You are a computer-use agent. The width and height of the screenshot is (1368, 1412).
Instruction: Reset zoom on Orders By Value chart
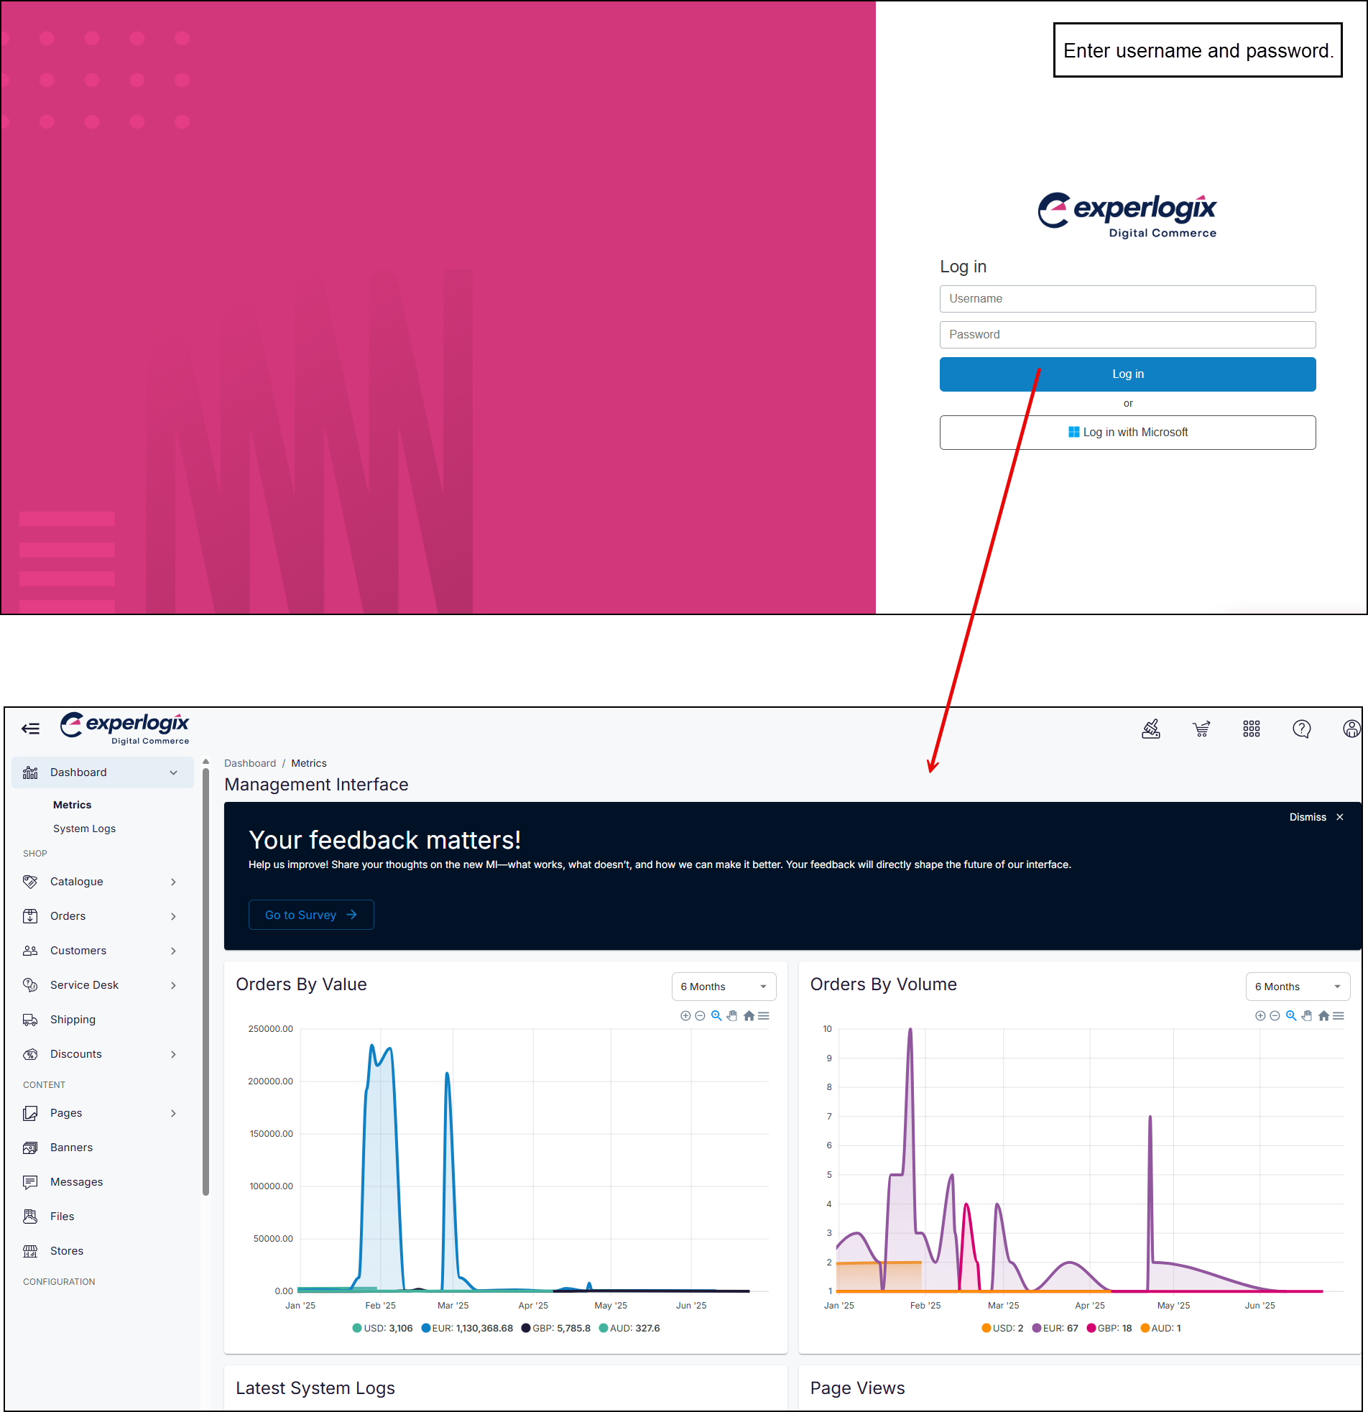pos(749,1016)
